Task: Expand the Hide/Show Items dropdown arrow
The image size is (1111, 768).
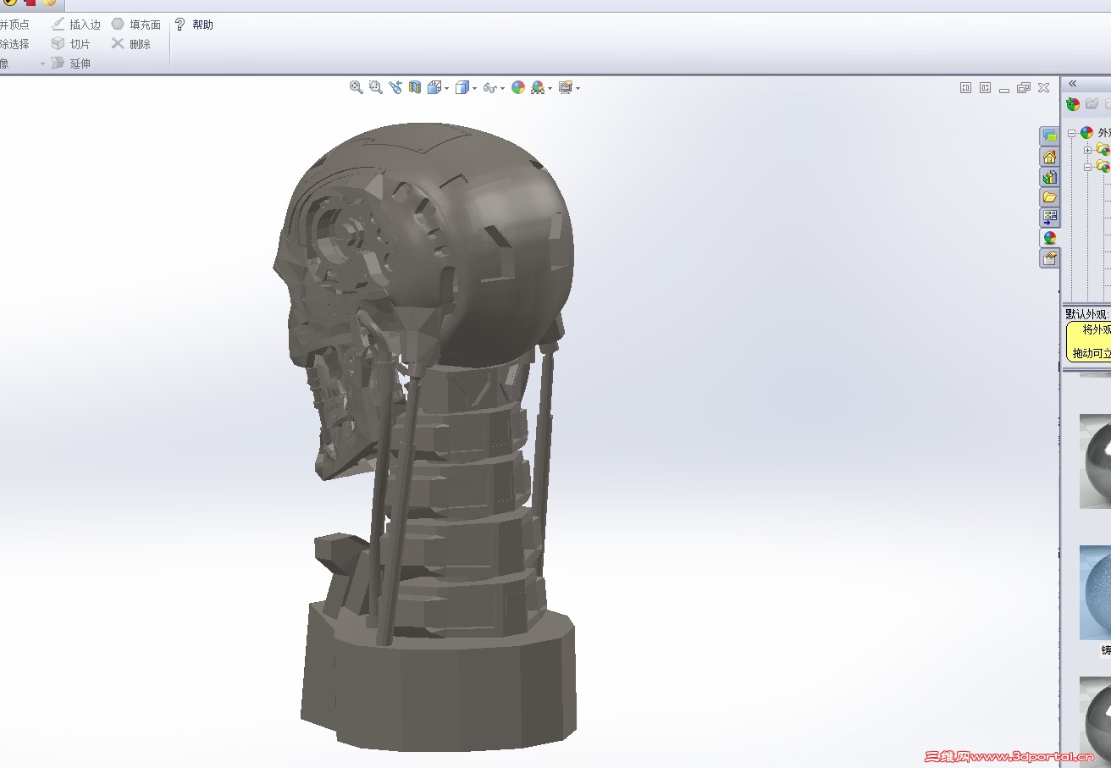Action: (x=502, y=88)
